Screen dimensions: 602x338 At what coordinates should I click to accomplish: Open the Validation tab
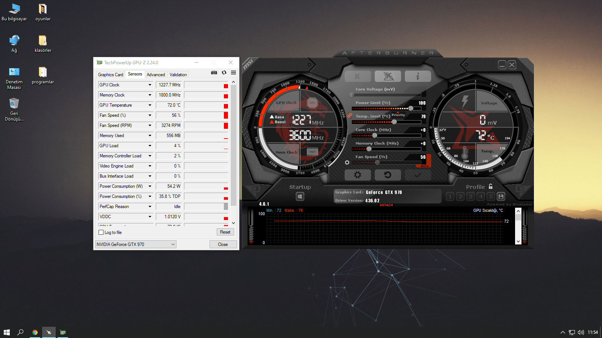tap(178, 75)
